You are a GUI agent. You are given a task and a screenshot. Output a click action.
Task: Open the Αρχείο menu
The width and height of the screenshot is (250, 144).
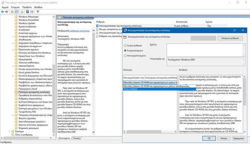(x=5, y=7)
